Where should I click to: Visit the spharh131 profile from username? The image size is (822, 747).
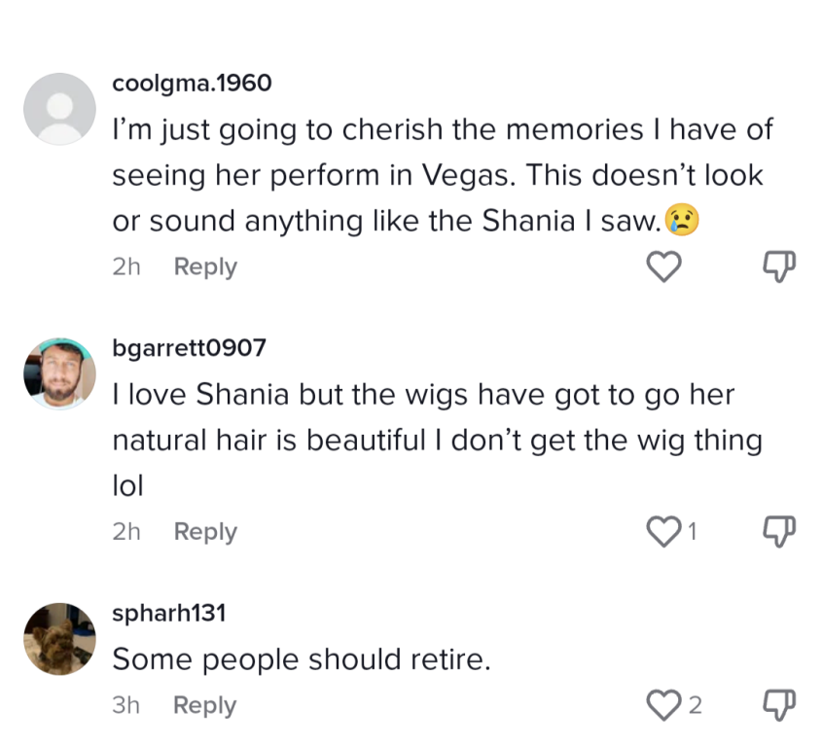(169, 614)
